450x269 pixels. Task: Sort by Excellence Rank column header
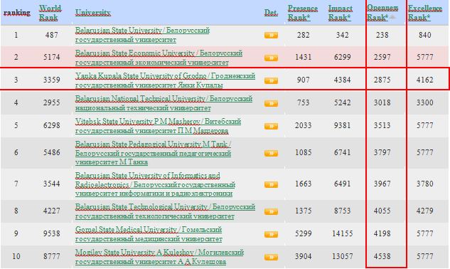425,13
